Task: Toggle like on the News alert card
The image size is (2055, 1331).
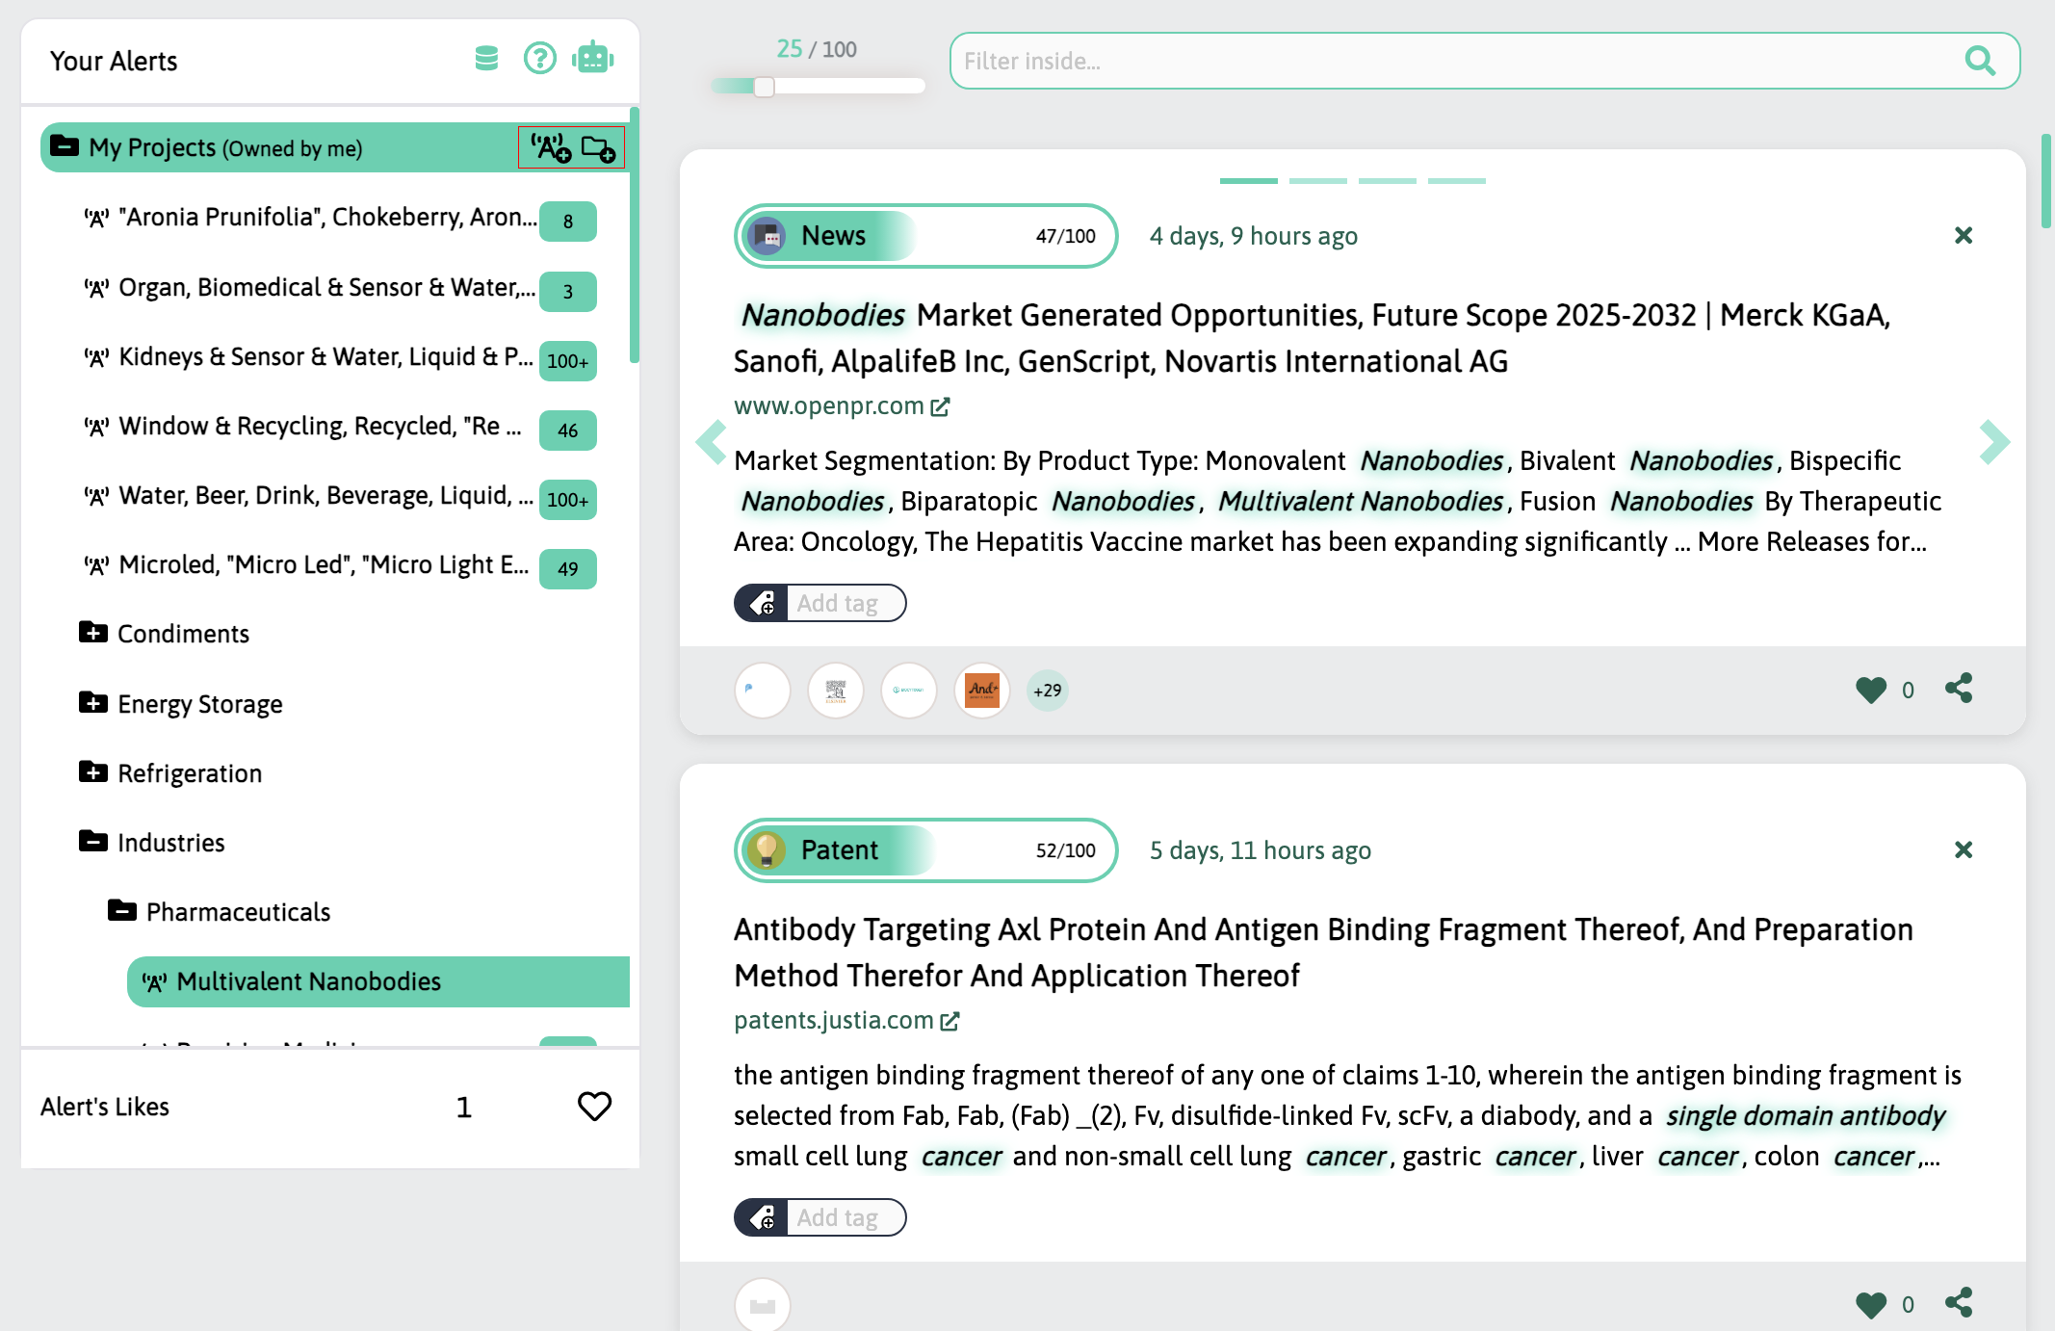Action: tap(1872, 691)
